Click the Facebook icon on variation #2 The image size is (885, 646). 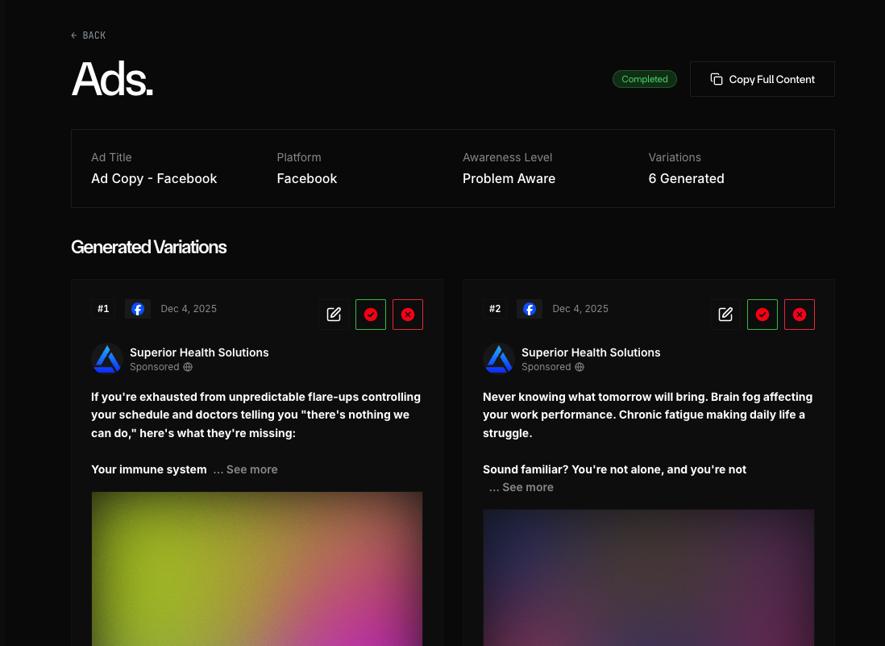[x=530, y=309]
